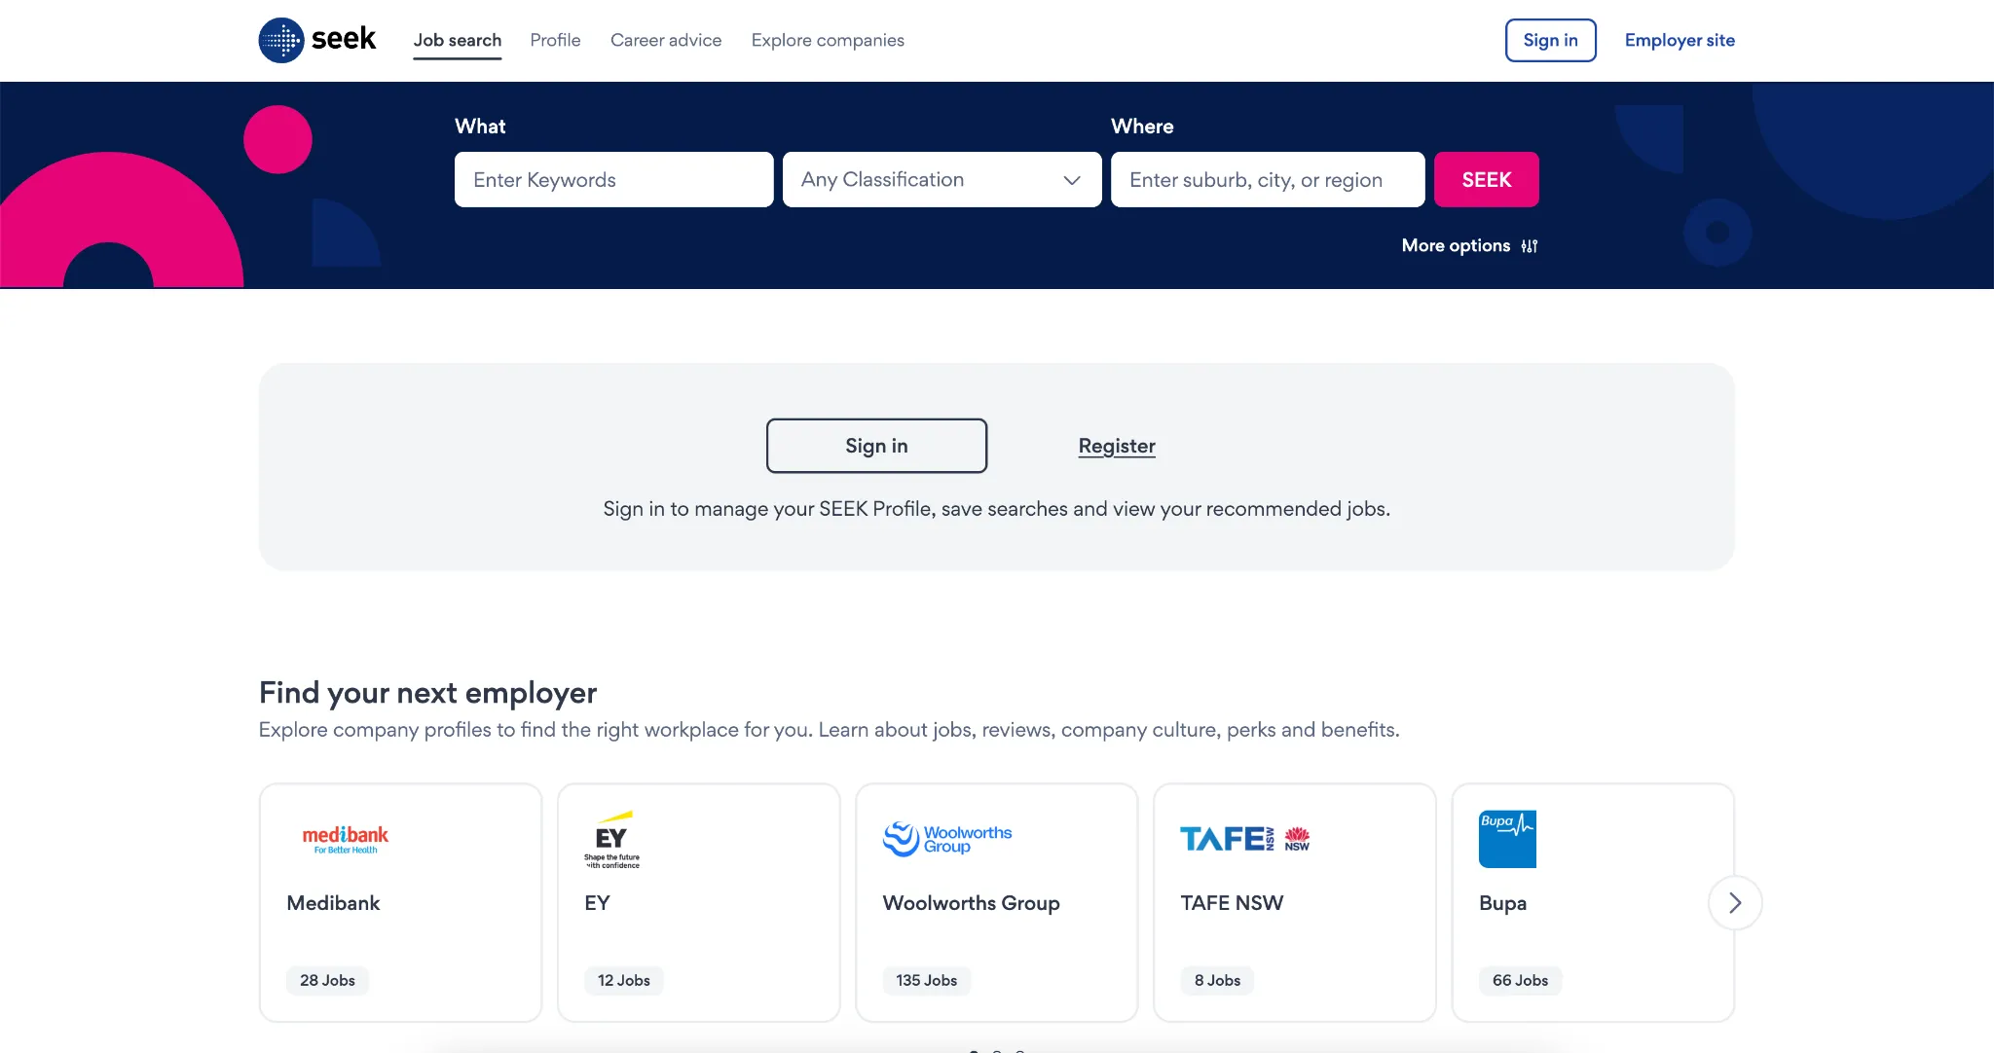Click More options text
This screenshot has width=1994, height=1053.
coord(1456,246)
